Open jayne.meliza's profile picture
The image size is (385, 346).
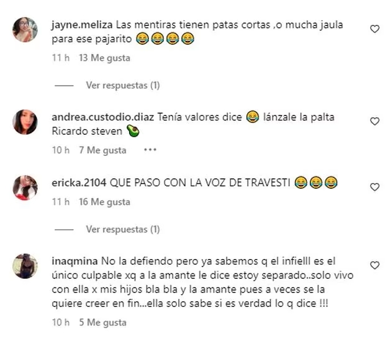tap(25, 29)
